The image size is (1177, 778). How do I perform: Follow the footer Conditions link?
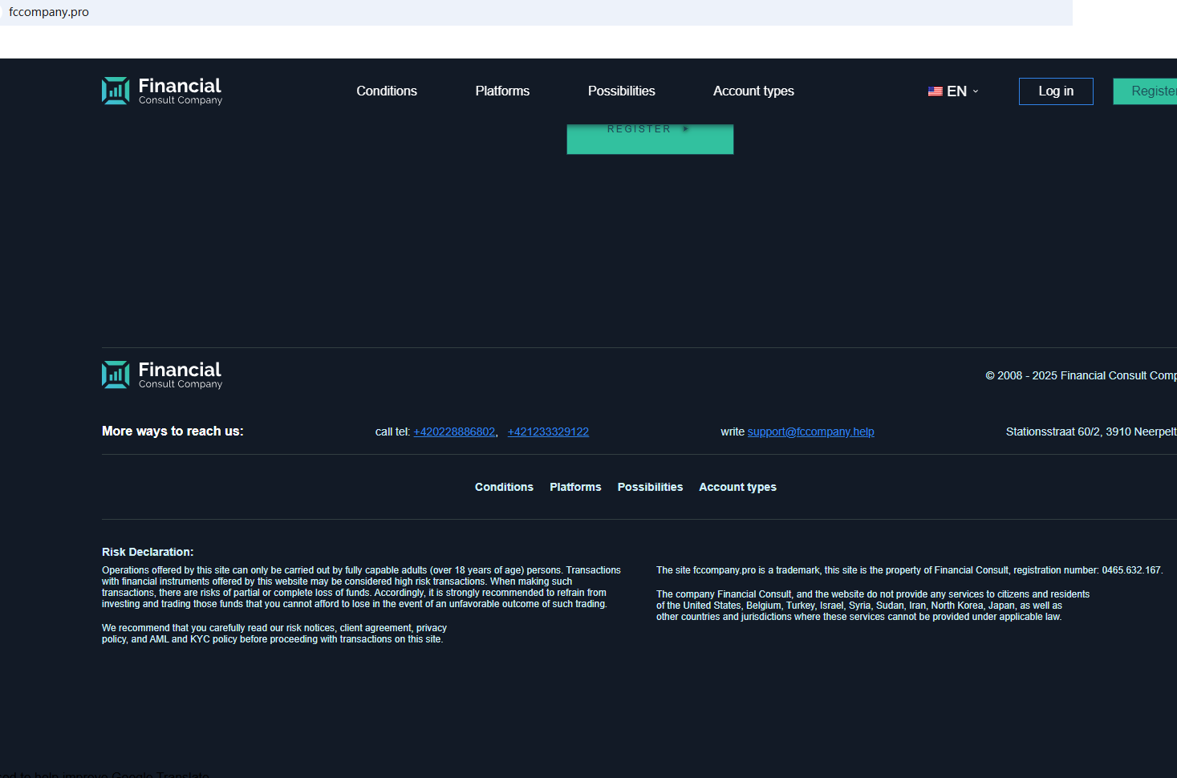coord(504,487)
